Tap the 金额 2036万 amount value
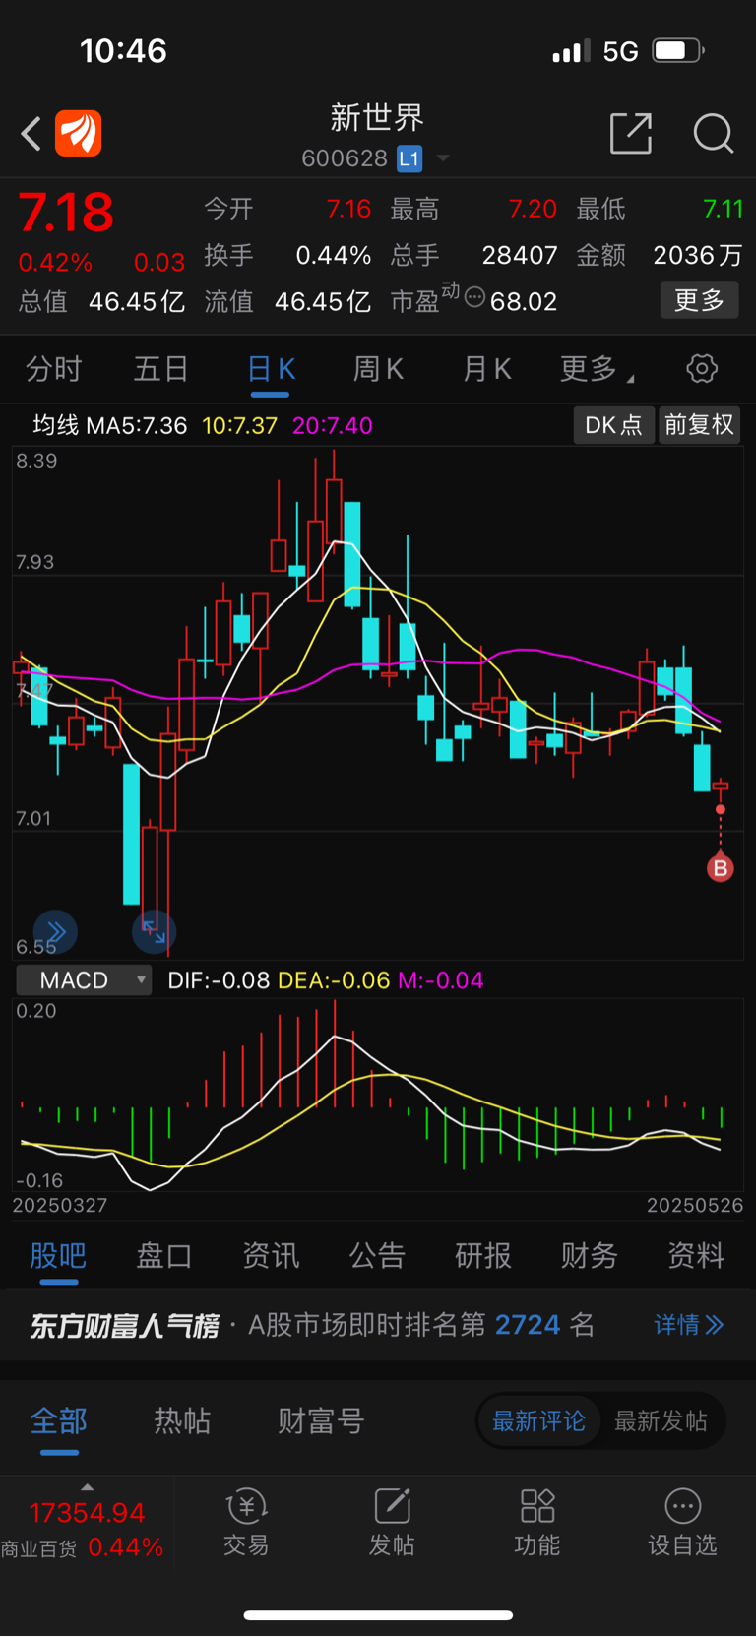Image resolution: width=756 pixels, height=1637 pixels. [698, 256]
